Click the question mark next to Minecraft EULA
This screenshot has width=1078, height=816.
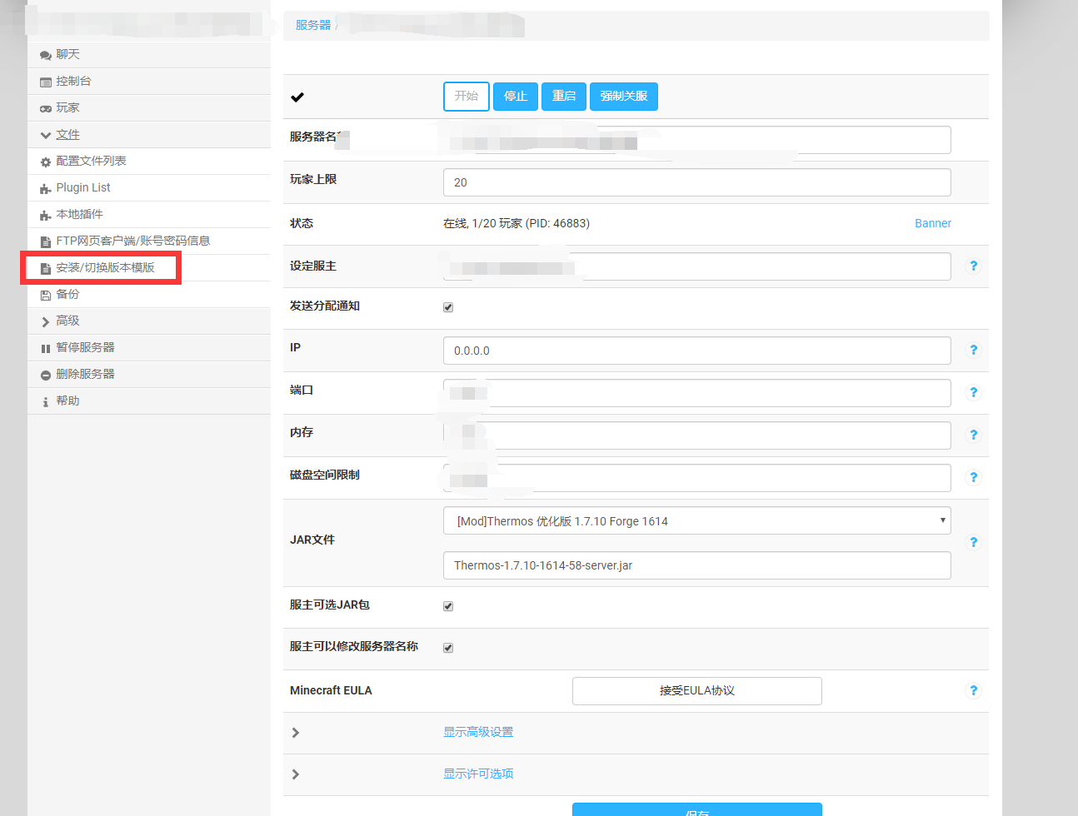pyautogui.click(x=973, y=691)
